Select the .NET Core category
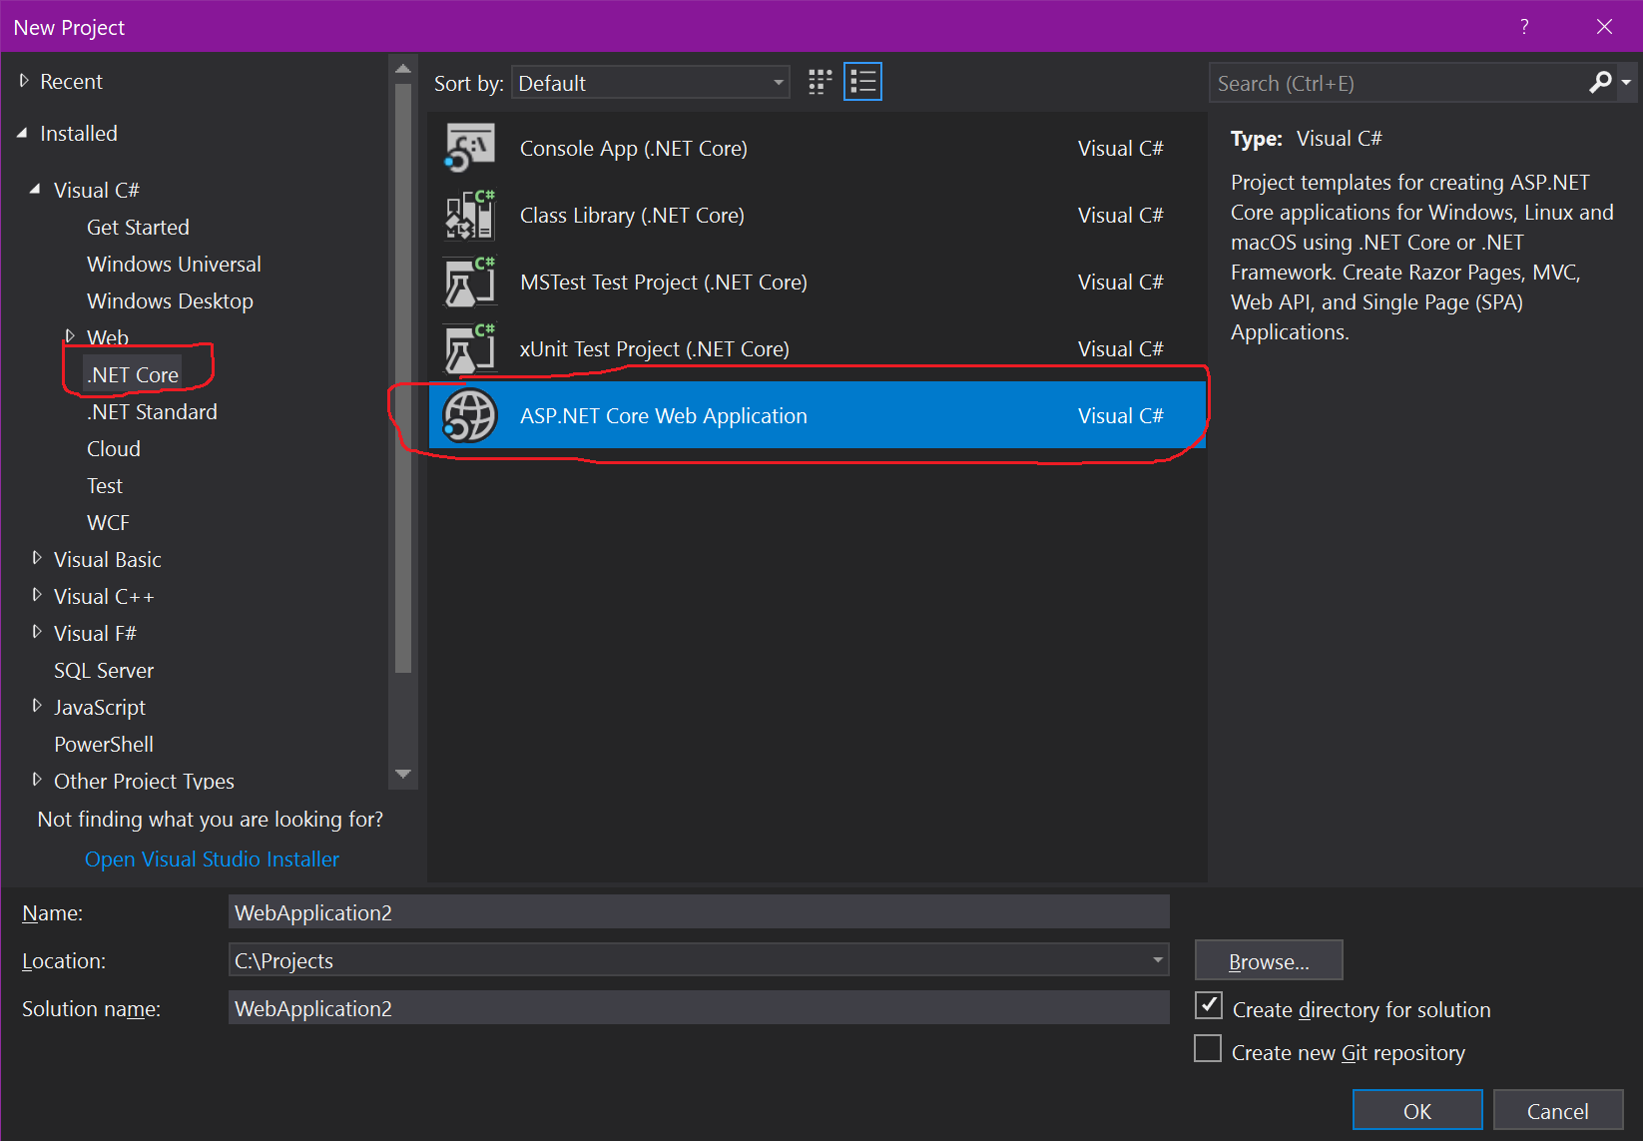The image size is (1643, 1141). point(133,375)
